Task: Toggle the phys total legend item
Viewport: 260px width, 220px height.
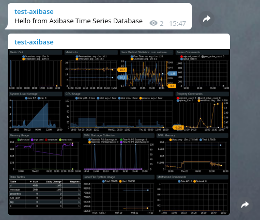Action: point(23,139)
